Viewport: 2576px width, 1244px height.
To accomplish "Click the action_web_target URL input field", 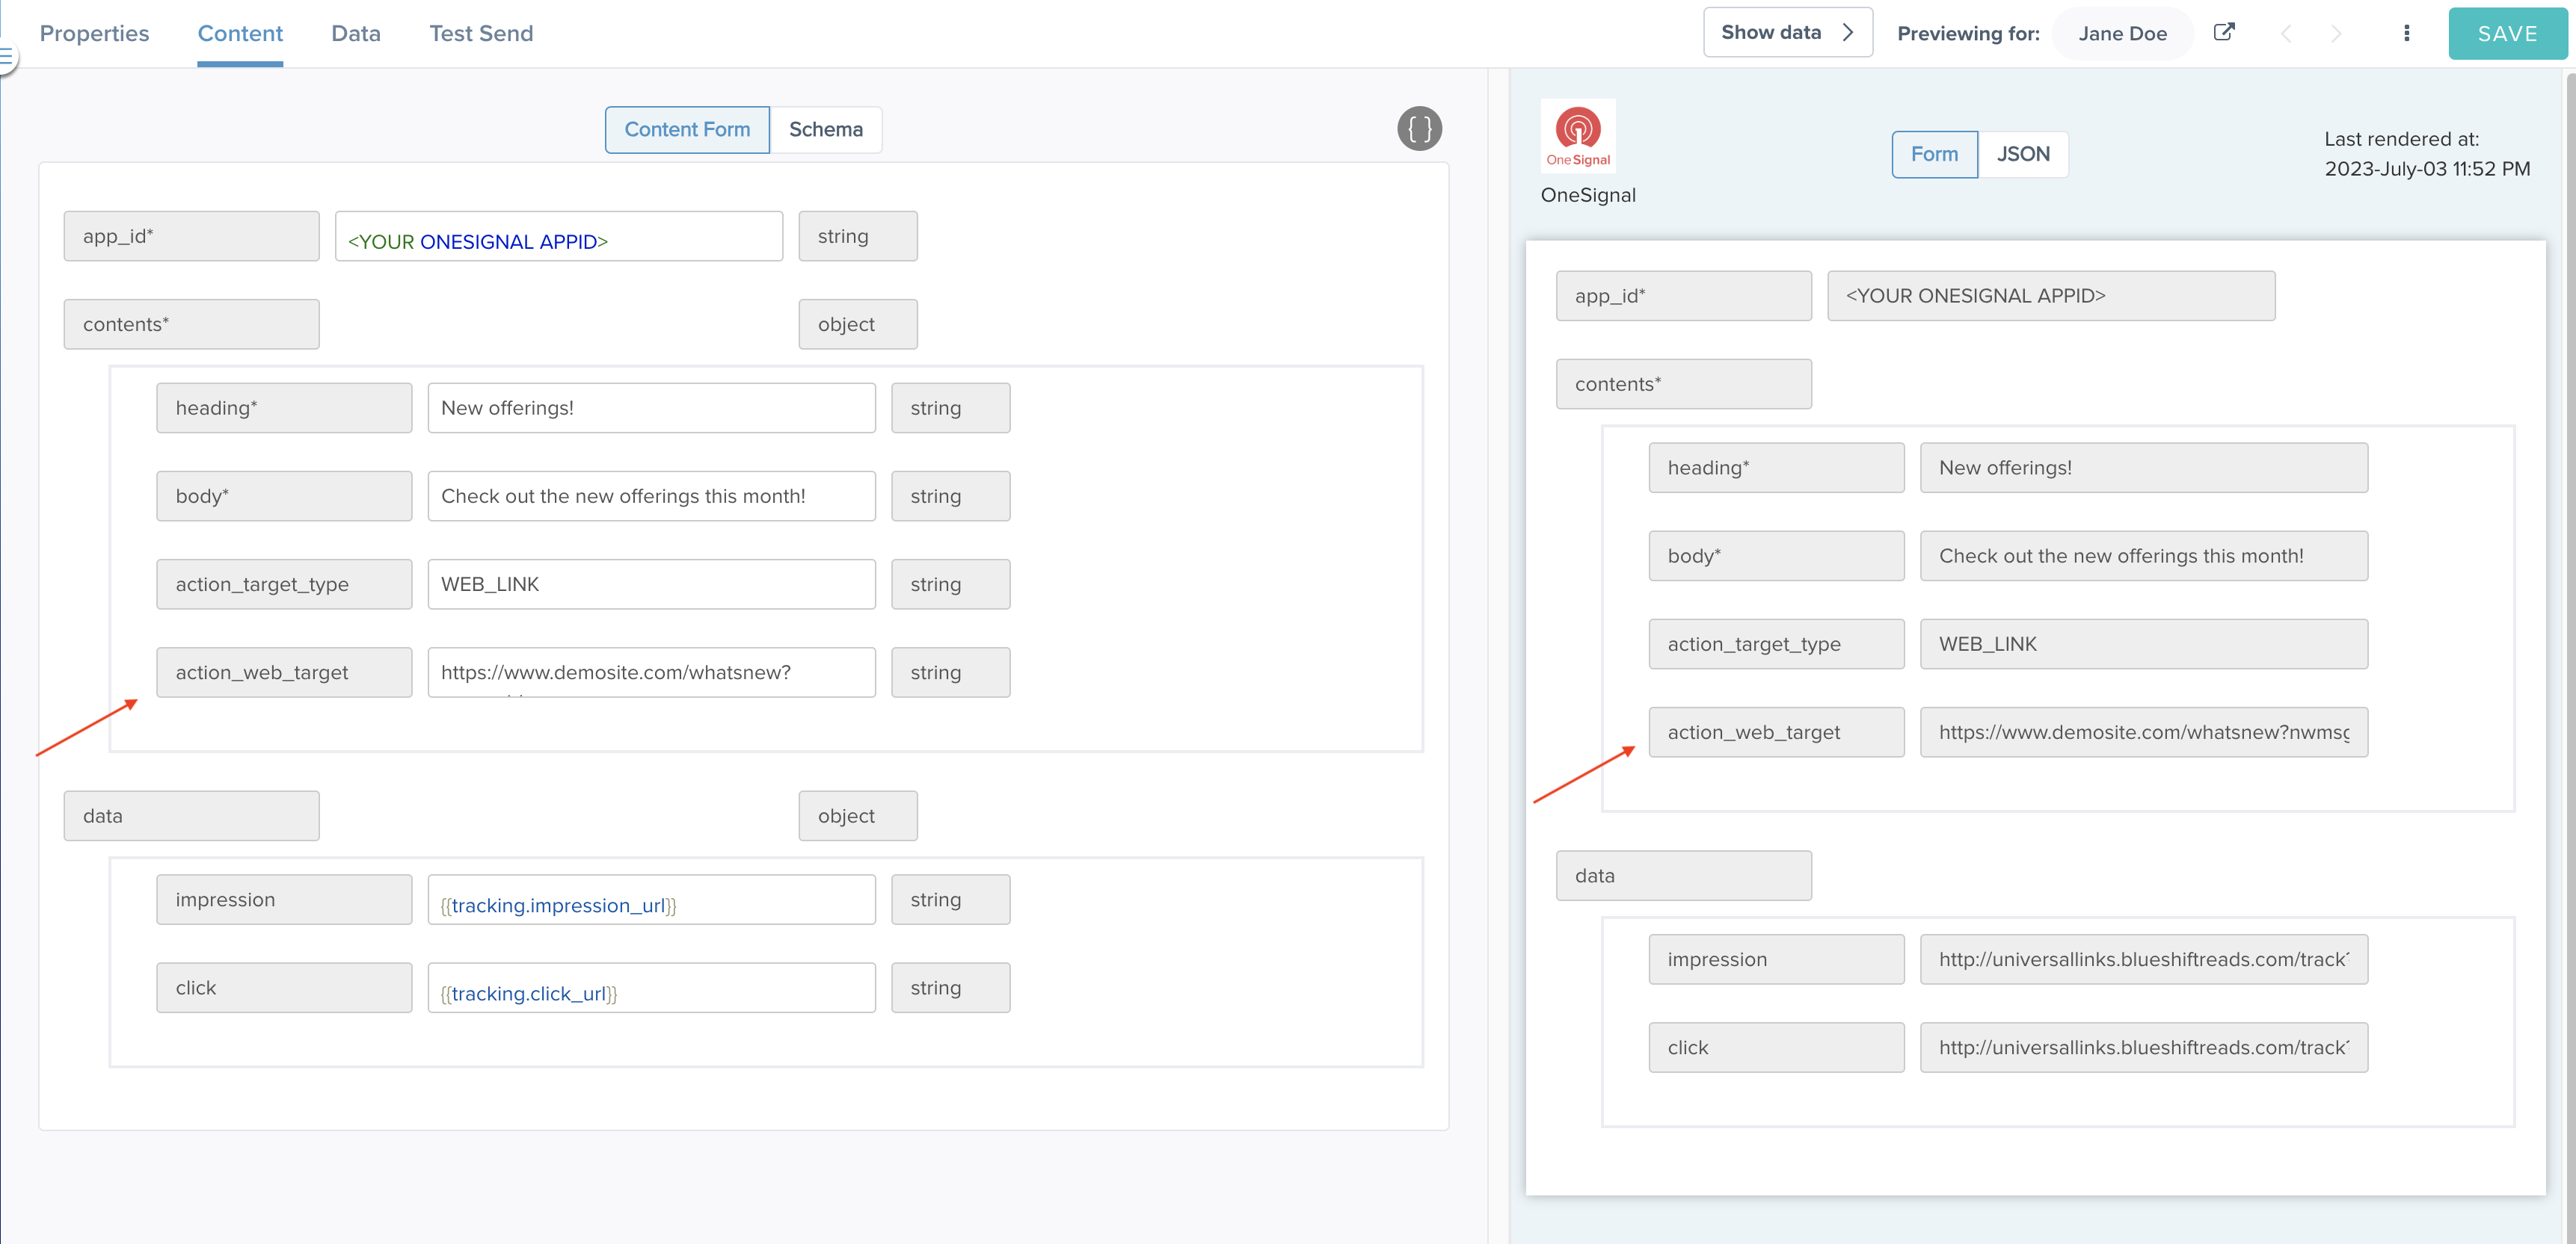I will (650, 672).
